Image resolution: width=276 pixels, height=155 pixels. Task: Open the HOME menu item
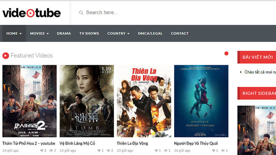point(14,33)
